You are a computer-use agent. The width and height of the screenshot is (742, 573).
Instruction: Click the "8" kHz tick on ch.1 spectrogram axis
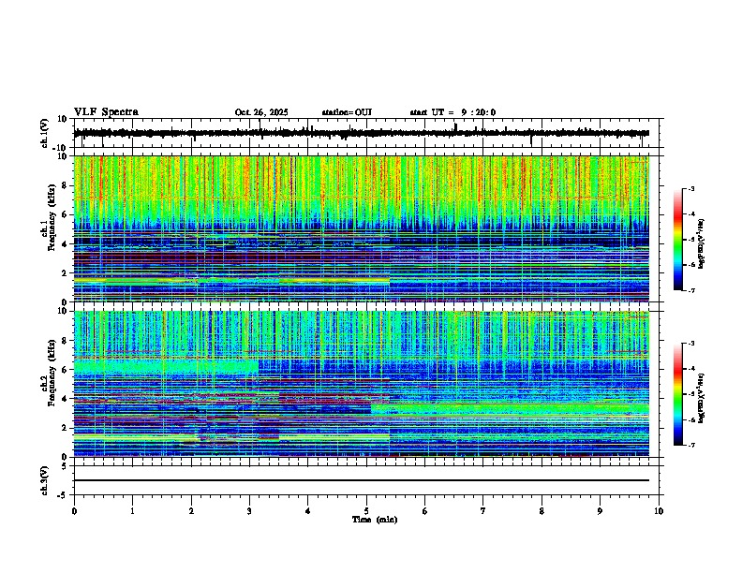[x=66, y=185]
